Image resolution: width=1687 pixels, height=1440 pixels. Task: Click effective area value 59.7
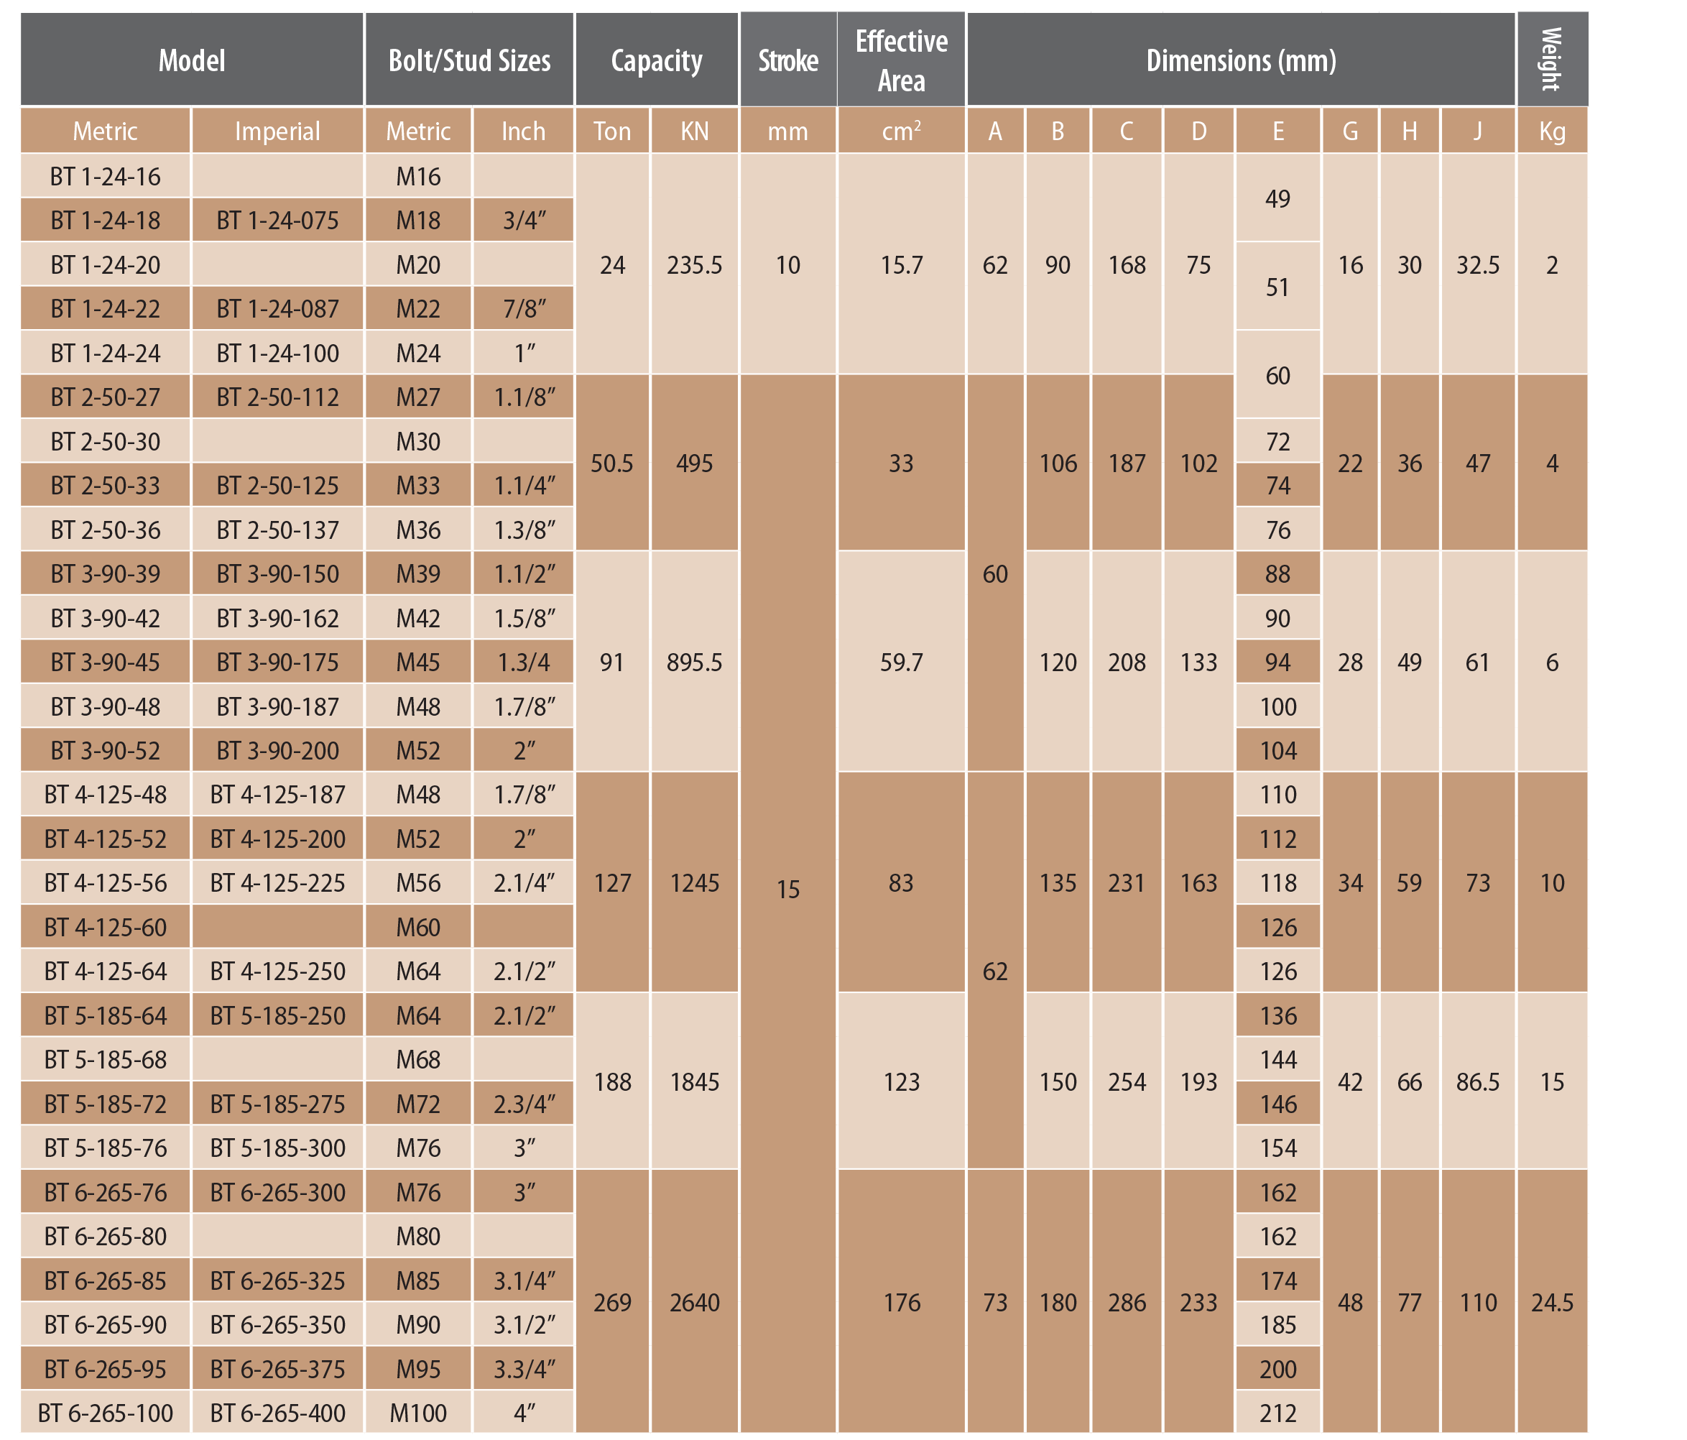click(x=900, y=663)
